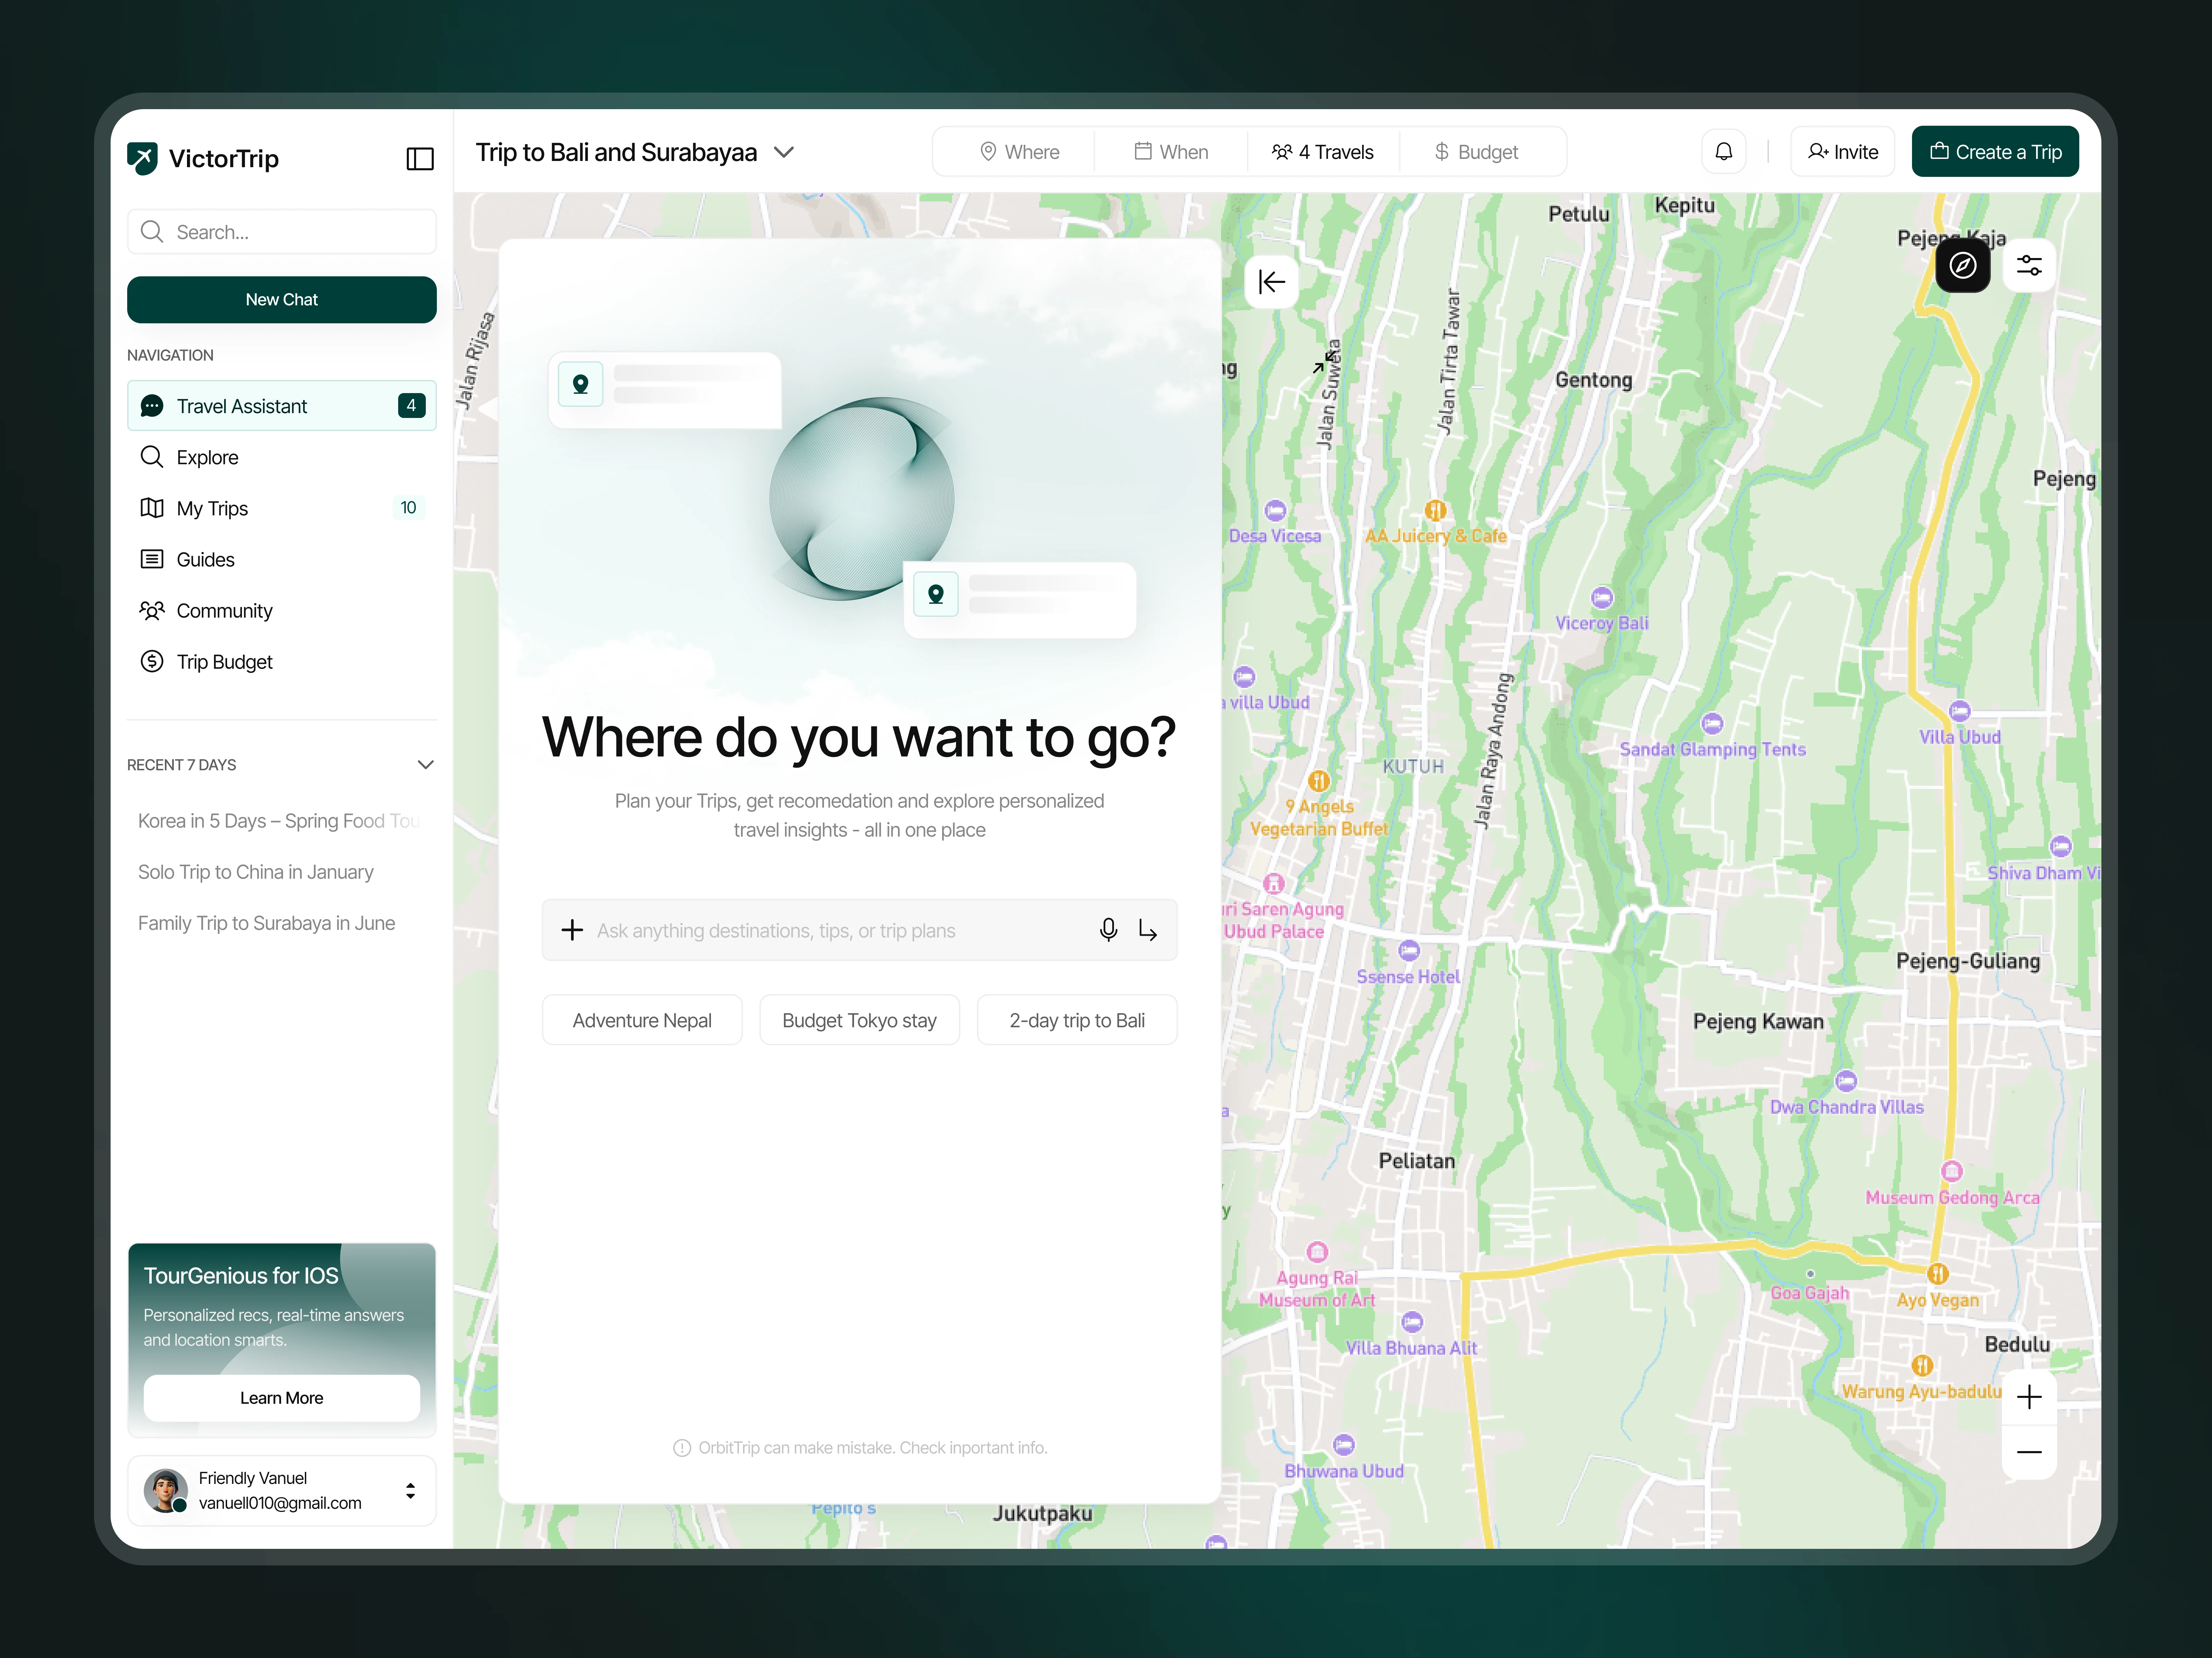Select the Bhuwana Ubud map pin
Screen dimensions: 2212x1658
1344,1445
